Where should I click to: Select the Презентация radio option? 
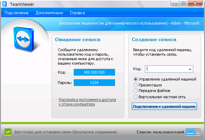point(136,85)
